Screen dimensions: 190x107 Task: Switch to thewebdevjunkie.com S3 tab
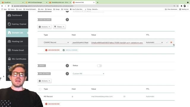coord(60,2)
